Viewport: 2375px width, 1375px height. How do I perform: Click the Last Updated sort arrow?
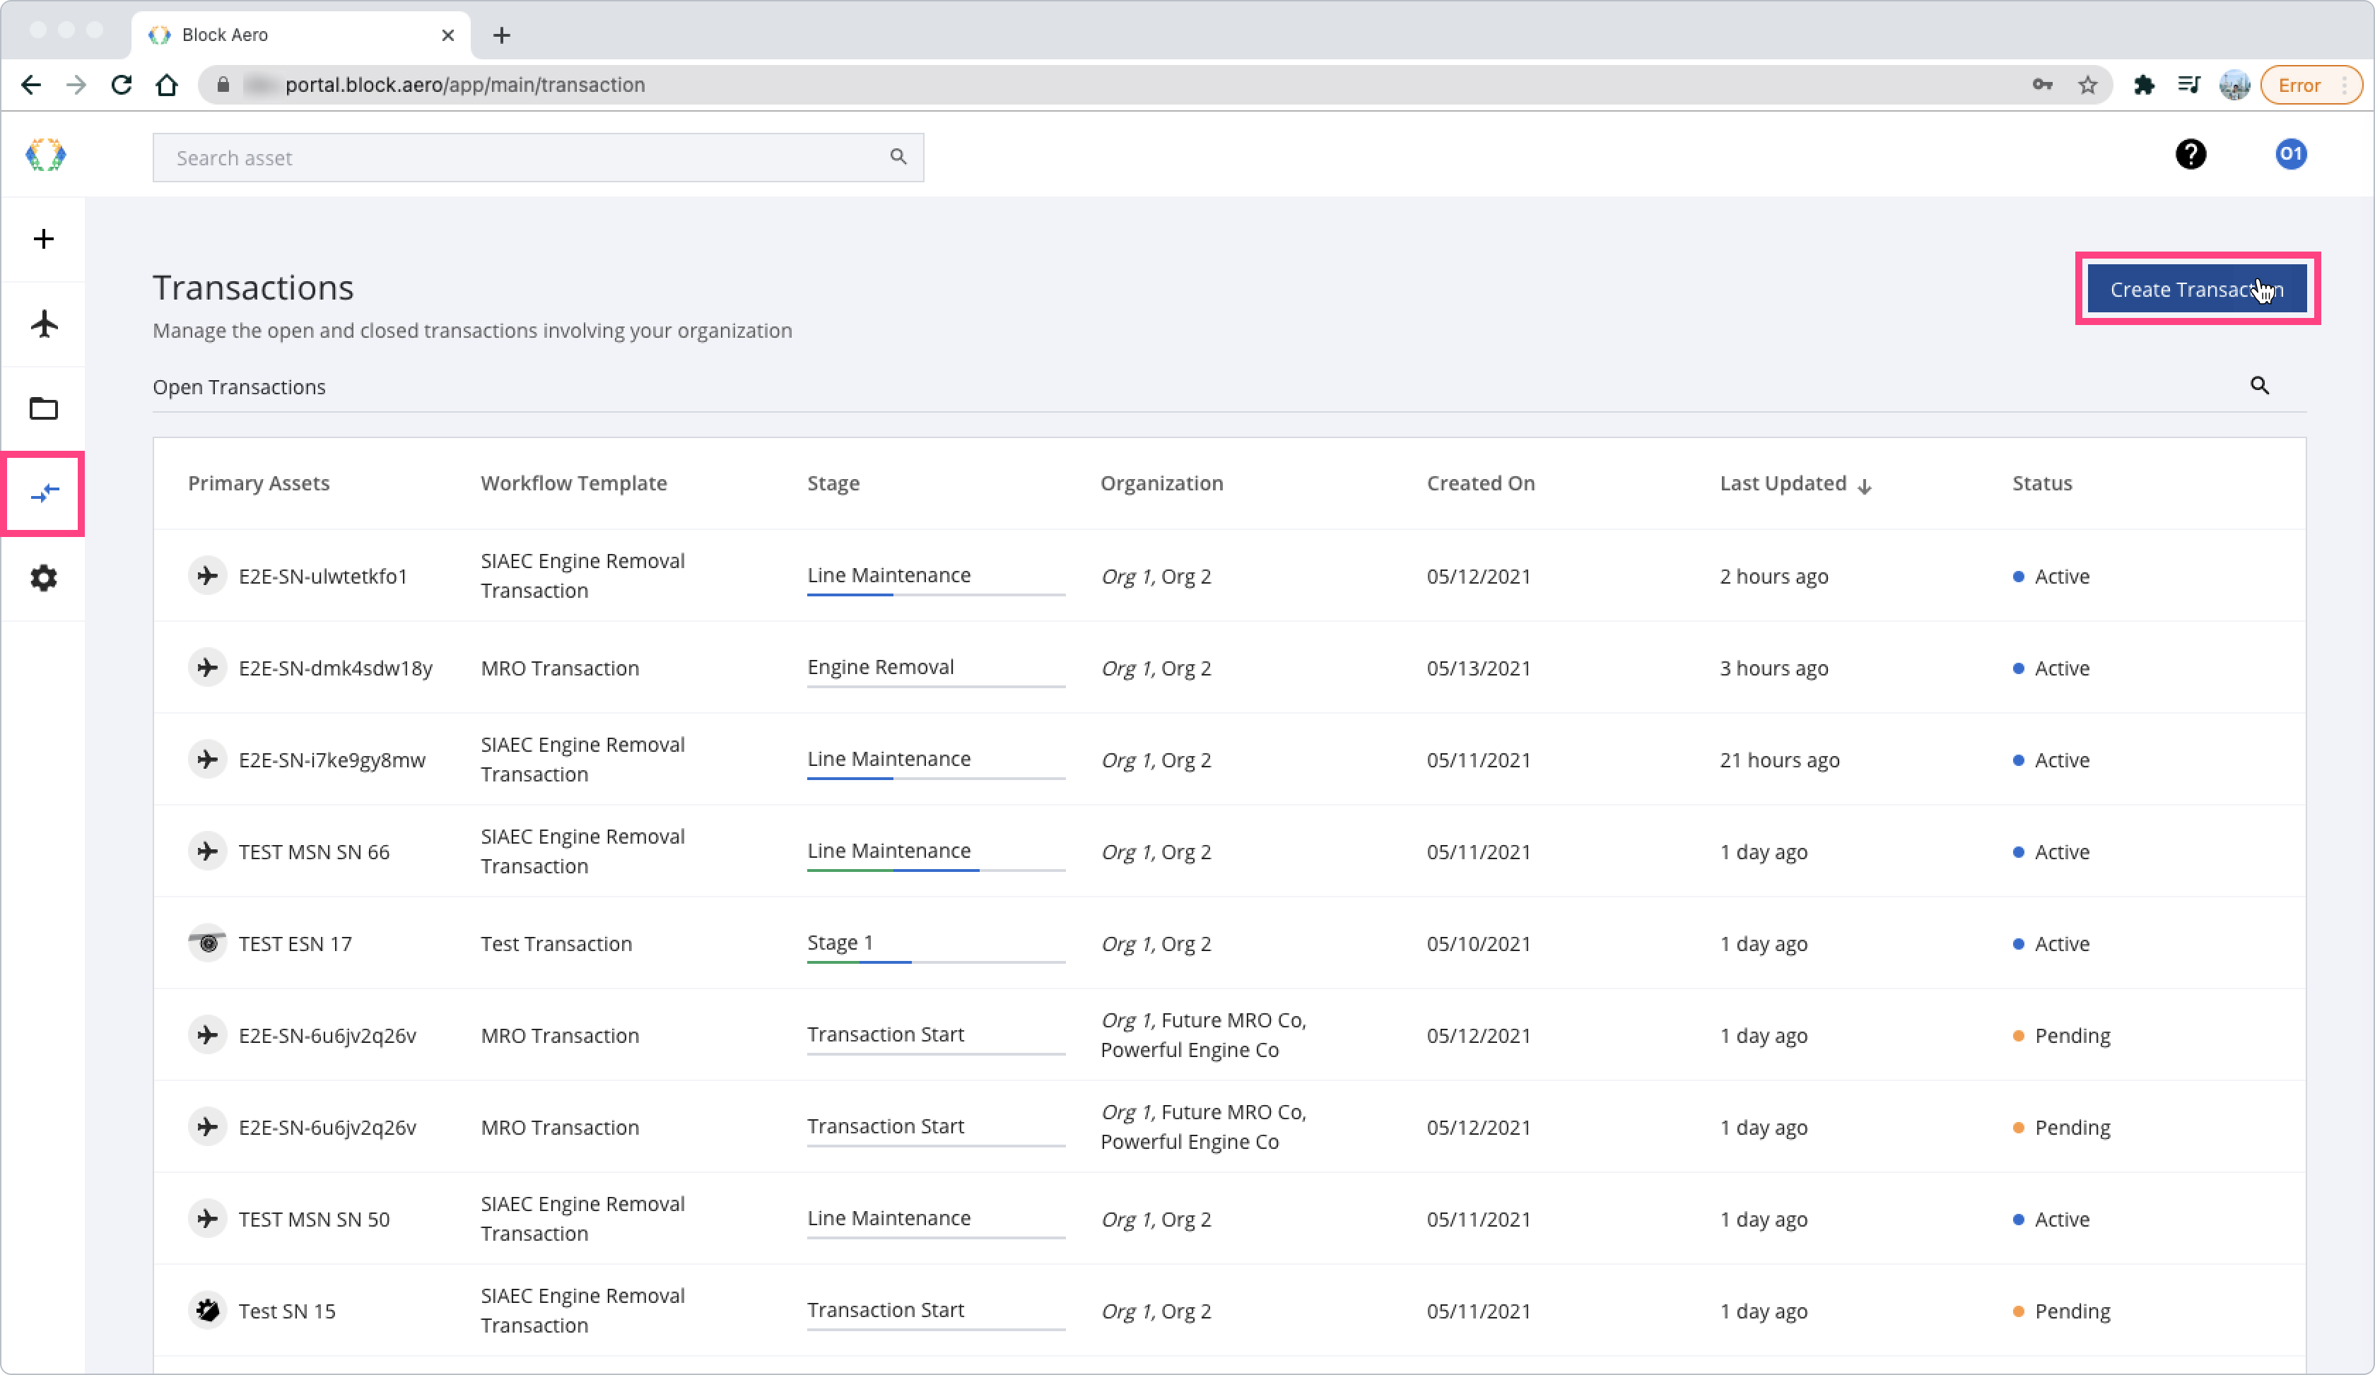pyautogui.click(x=1863, y=486)
